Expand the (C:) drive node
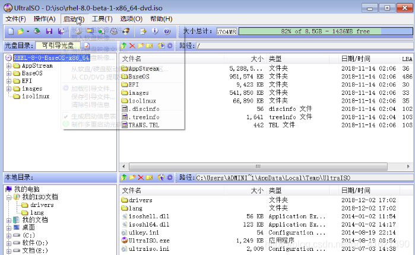 [9, 235]
